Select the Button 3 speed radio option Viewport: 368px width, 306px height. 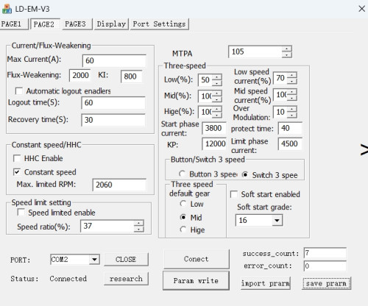tap(182, 174)
